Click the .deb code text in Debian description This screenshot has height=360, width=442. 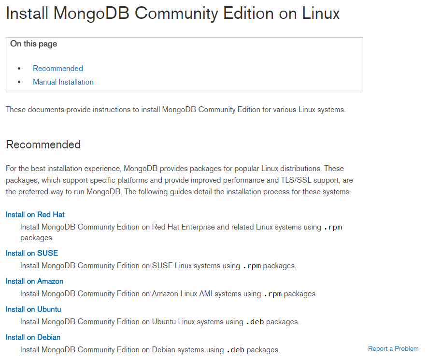pyautogui.click(x=235, y=350)
